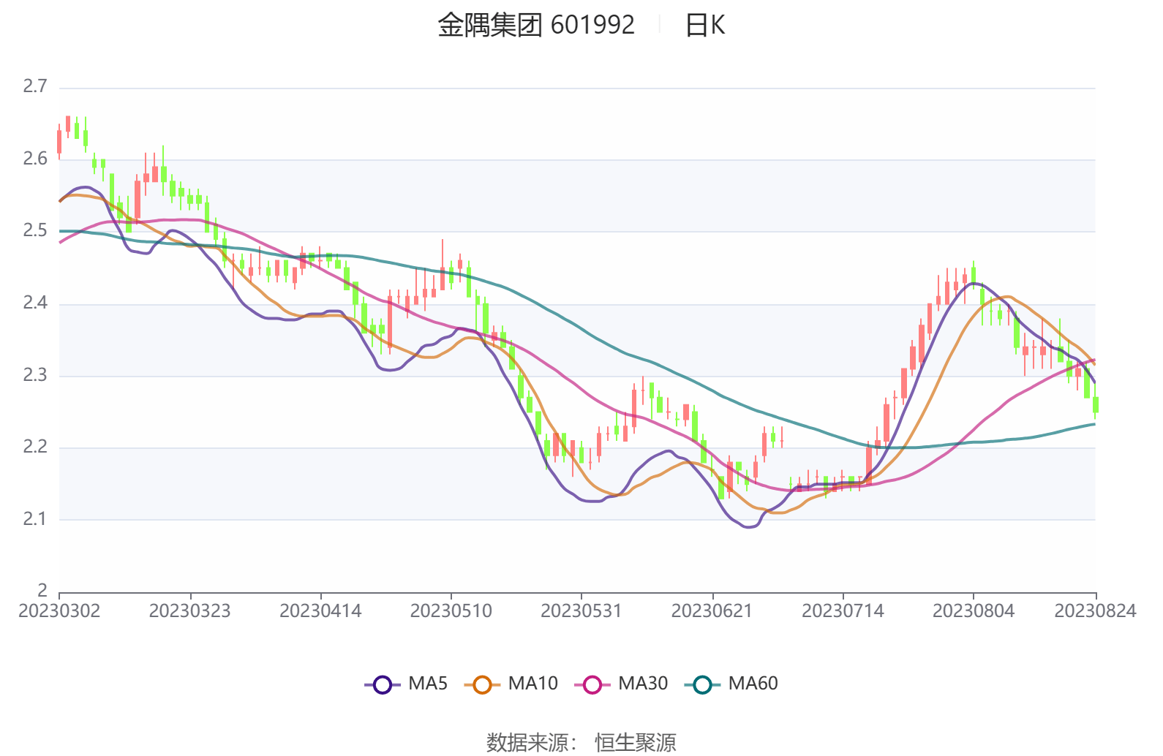Image resolution: width=1163 pixels, height=756 pixels.
Task: Click the chart title 金隅集团 601992
Action: coord(536,25)
